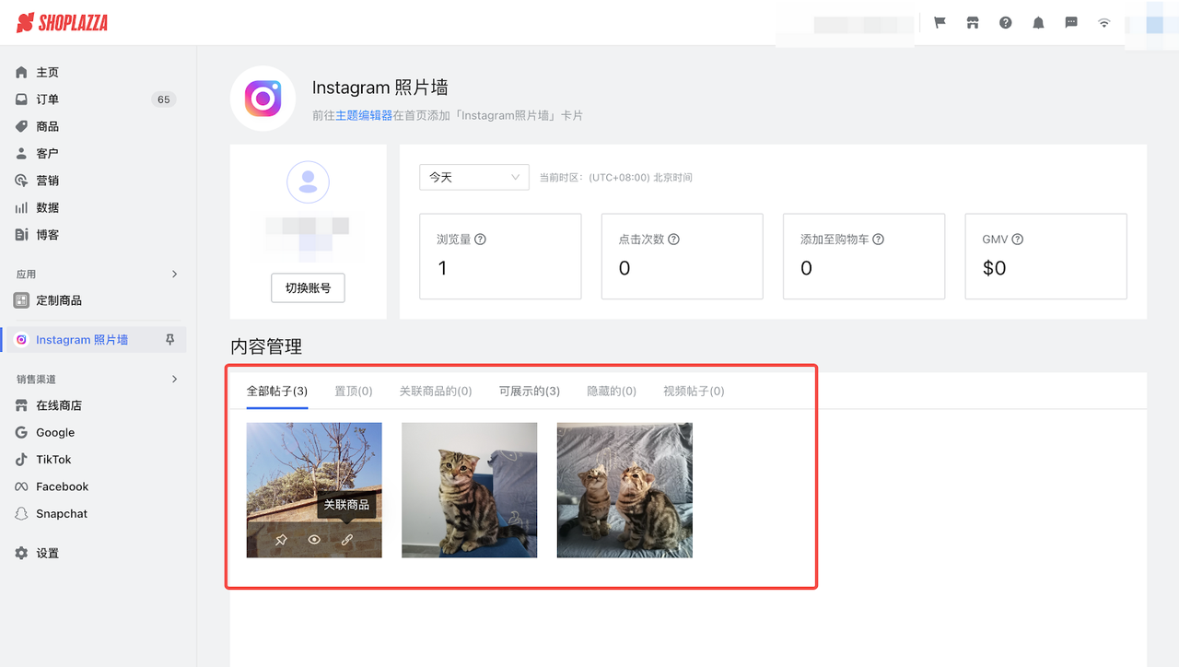Screen dimensions: 1179x667
Task: Open the notifications bell
Action: point(1038,23)
